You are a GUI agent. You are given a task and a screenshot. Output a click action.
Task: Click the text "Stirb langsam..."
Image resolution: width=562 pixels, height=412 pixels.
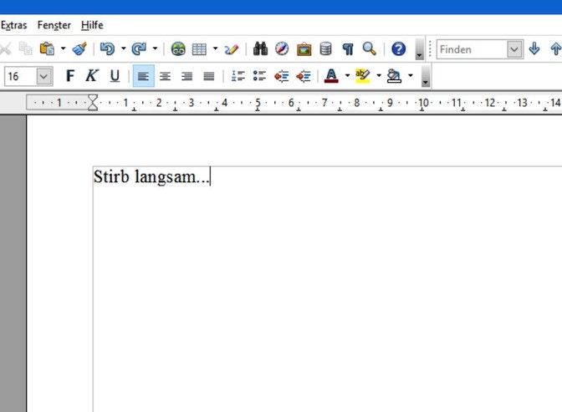pyautogui.click(x=151, y=176)
